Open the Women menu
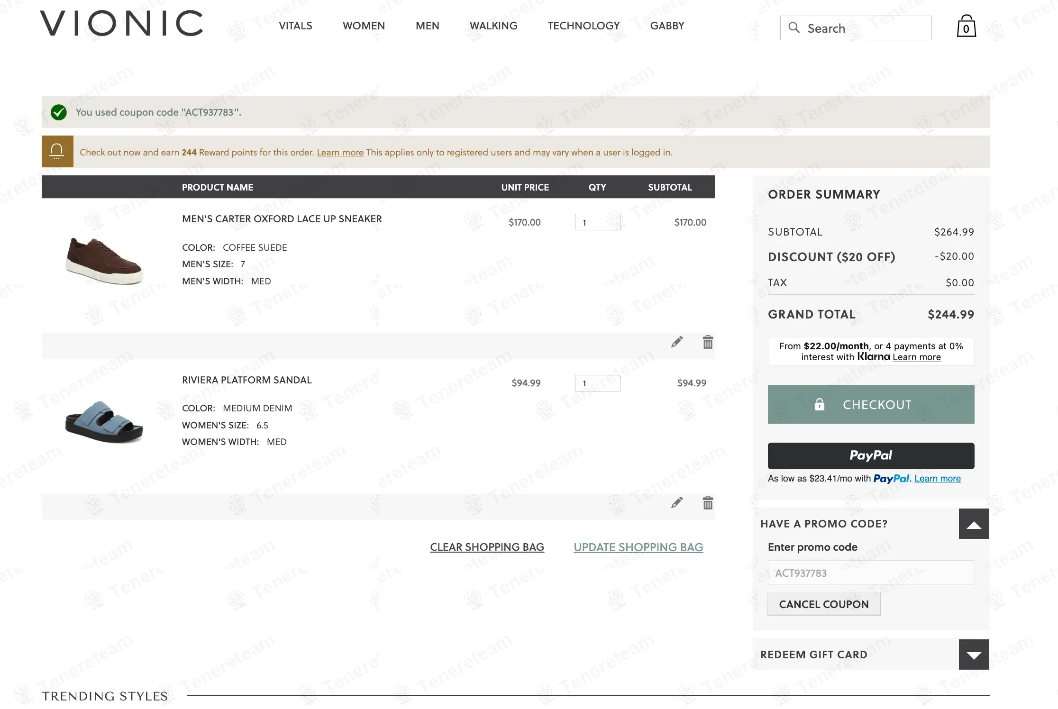Viewport: 1058px width, 709px height. coord(364,26)
